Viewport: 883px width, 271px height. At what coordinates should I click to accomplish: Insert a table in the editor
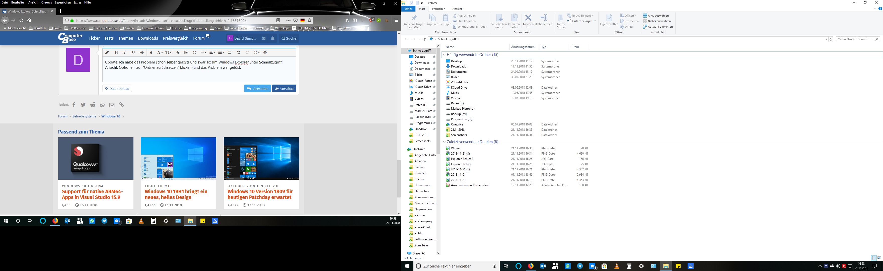[230, 52]
